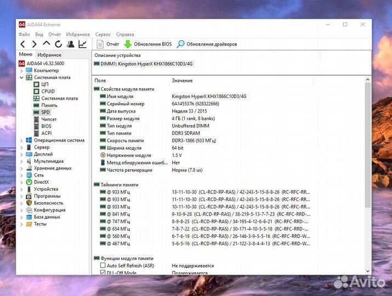Click the База данных icon
392x296 pixels.
[29, 217]
